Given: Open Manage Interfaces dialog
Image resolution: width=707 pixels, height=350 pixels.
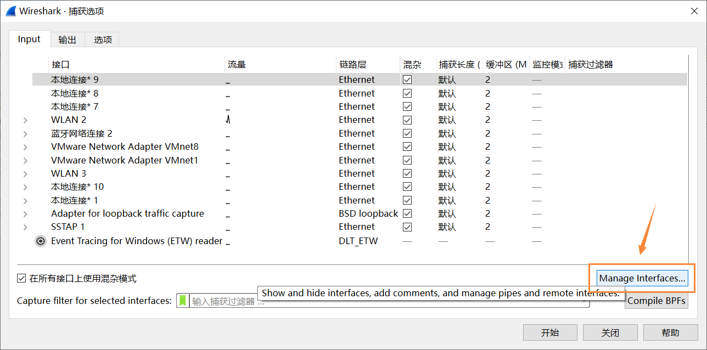Looking at the screenshot, I should coord(642,278).
